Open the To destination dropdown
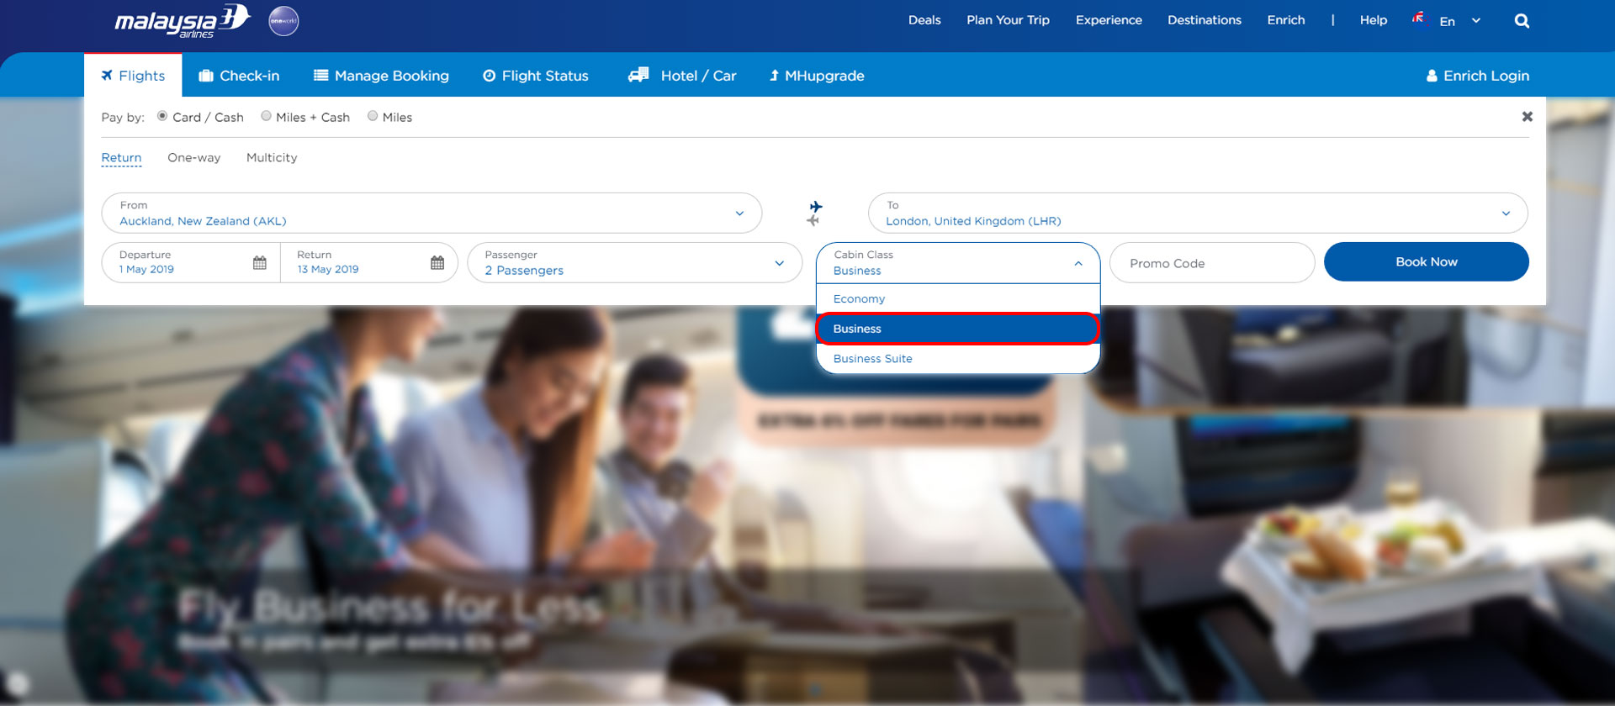Screen dimensions: 1615x706 (x=1198, y=213)
